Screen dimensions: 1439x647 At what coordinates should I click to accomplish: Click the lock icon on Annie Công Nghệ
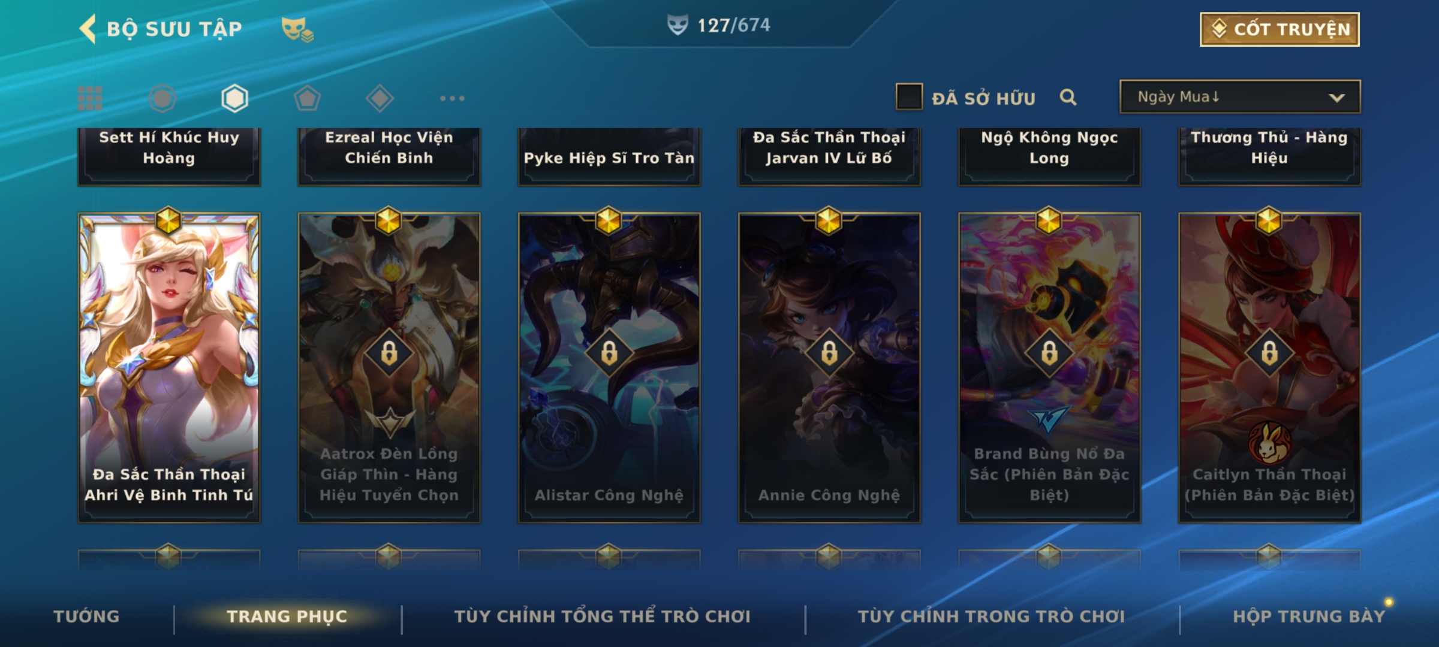(x=829, y=353)
